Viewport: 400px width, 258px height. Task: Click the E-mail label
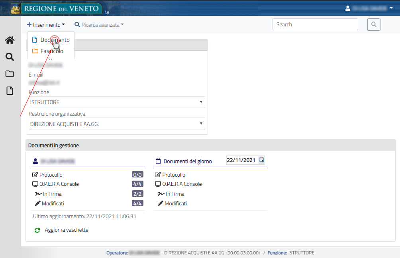(36, 75)
